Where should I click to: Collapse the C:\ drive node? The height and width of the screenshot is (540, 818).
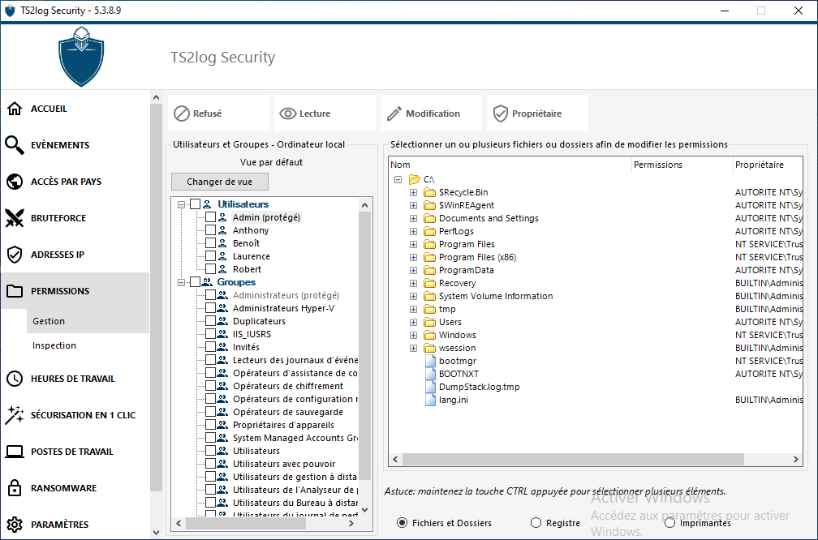(398, 179)
